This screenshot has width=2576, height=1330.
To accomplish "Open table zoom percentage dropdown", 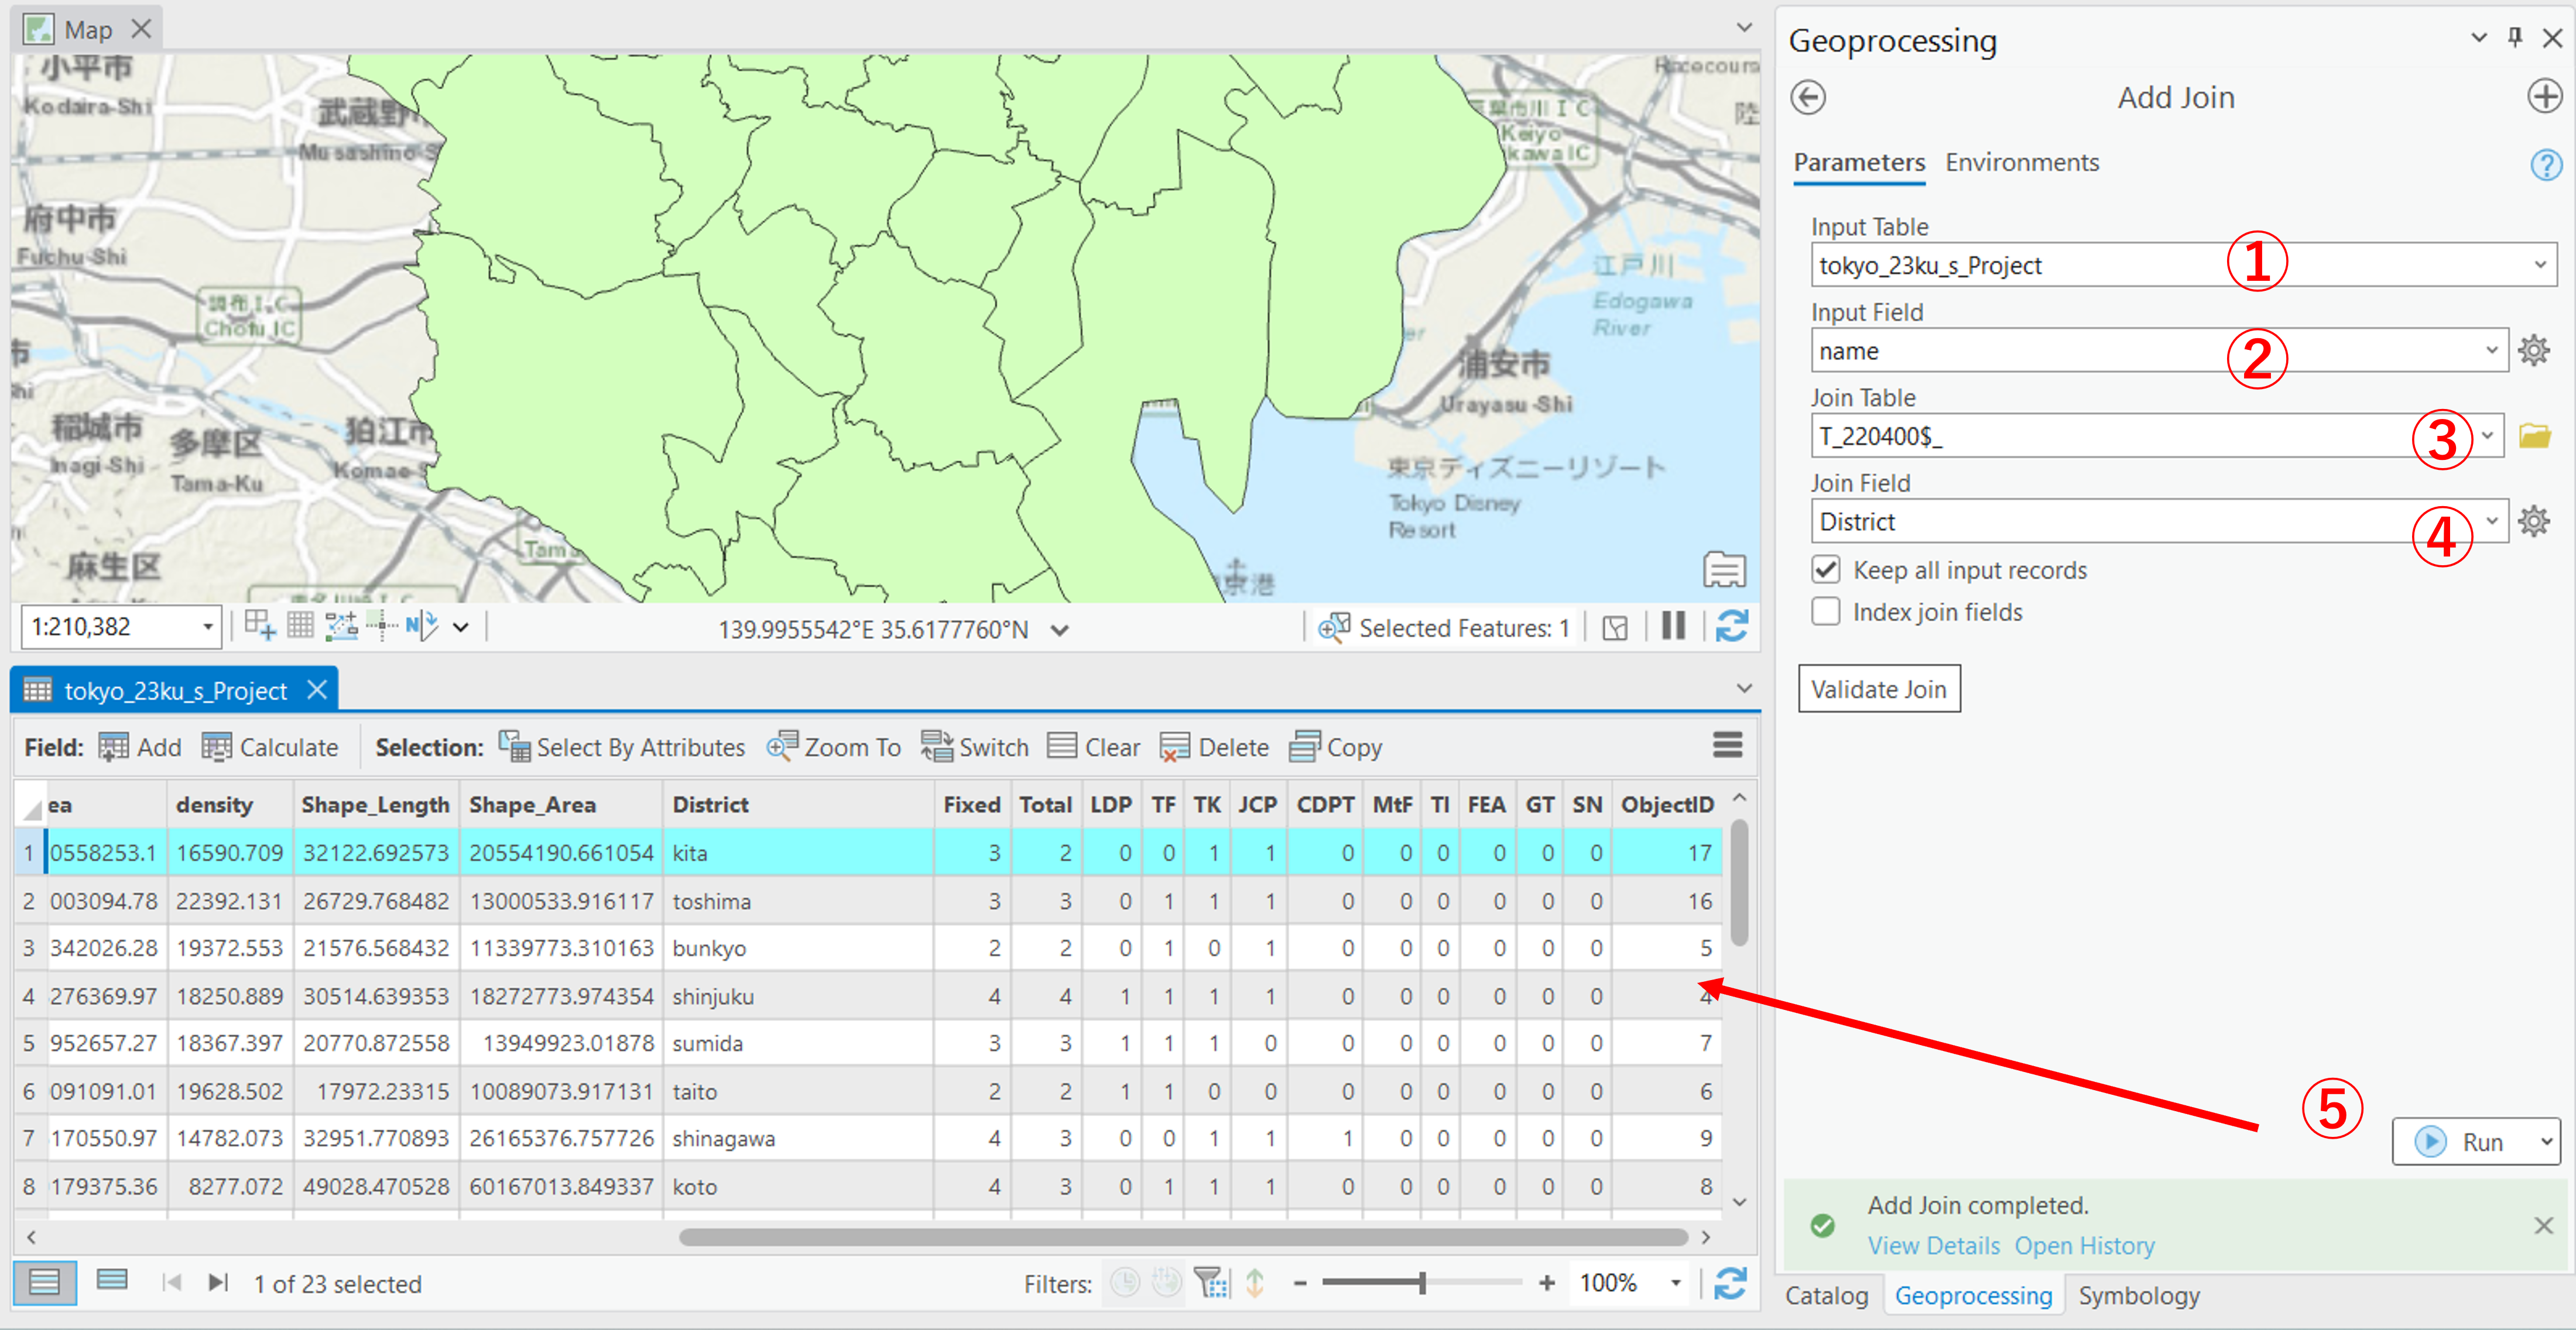I will (1676, 1283).
